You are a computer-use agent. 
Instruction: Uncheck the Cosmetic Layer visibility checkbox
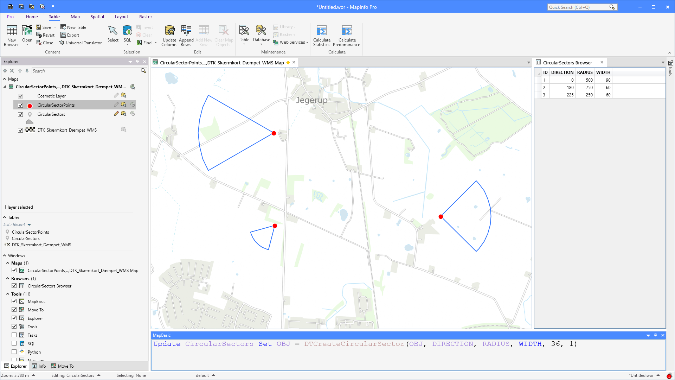20,96
